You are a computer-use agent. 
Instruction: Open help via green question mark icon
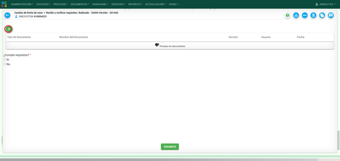(x=288, y=15)
